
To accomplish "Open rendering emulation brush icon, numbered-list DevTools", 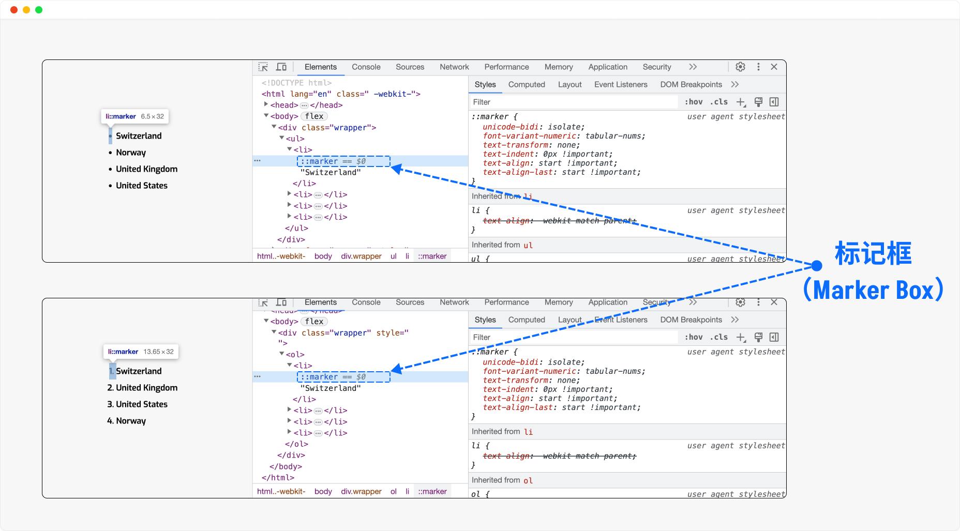I will click(759, 338).
